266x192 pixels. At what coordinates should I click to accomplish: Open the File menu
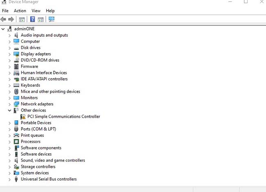pos(5,11)
